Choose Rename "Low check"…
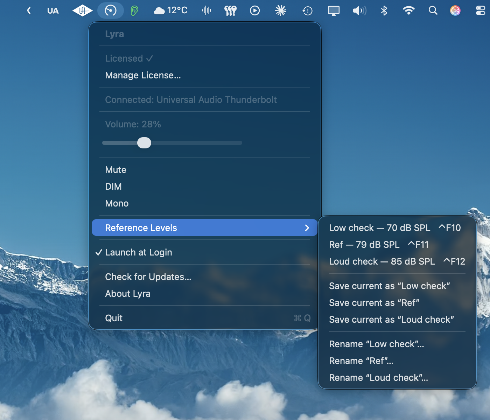Screen dimensions: 490x420 click(397, 344)
